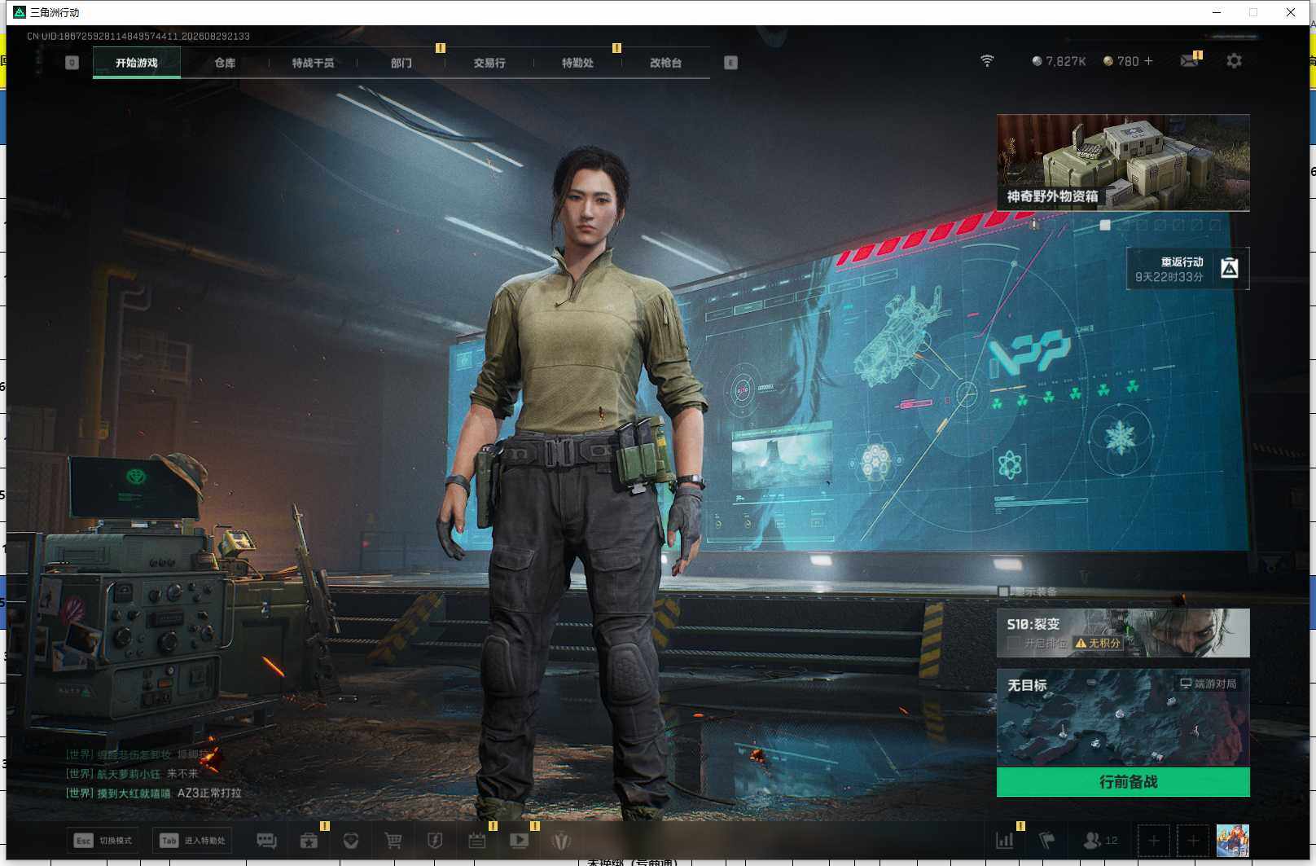Click the green 行前备战 button
The image size is (1316, 866).
click(x=1123, y=782)
